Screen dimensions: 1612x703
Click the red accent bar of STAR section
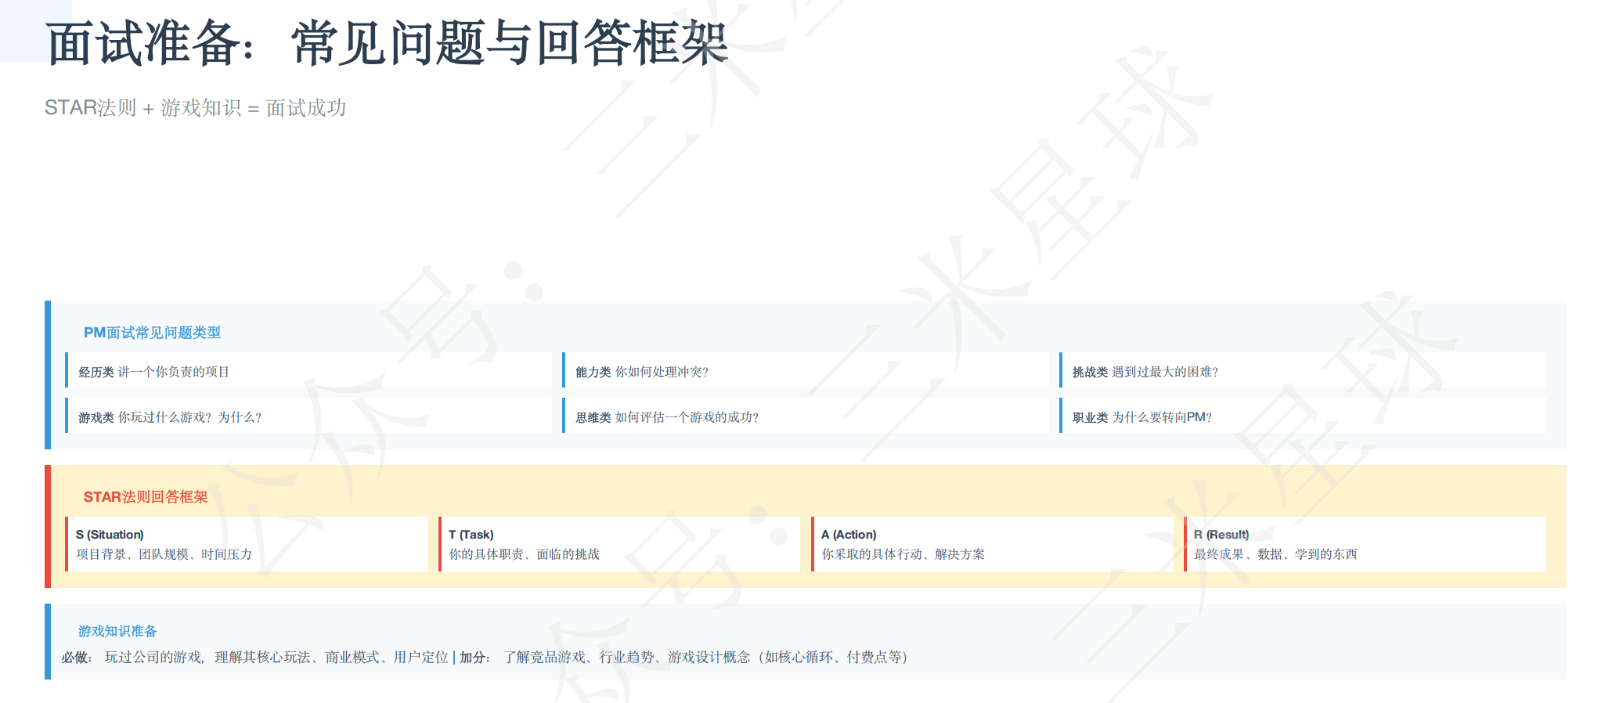click(48, 526)
